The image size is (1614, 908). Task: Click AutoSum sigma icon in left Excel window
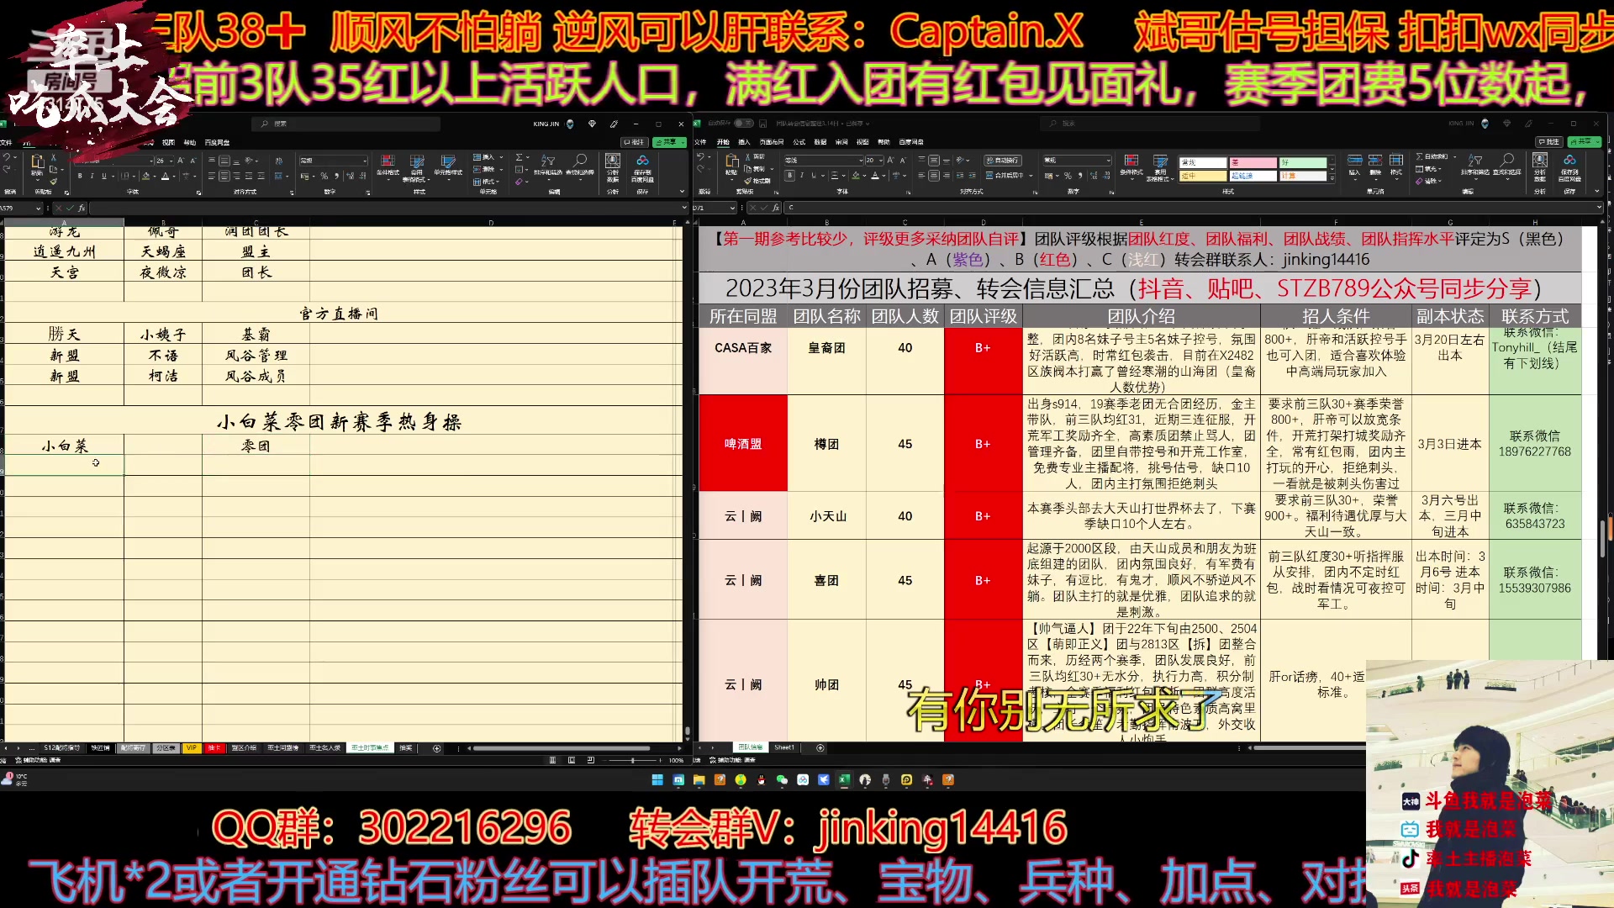point(519,157)
